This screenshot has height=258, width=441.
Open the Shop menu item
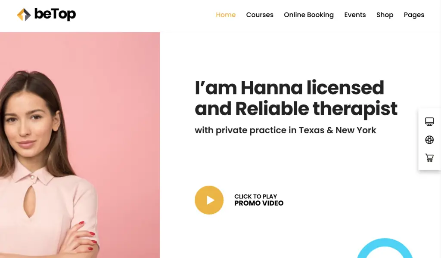tap(385, 15)
